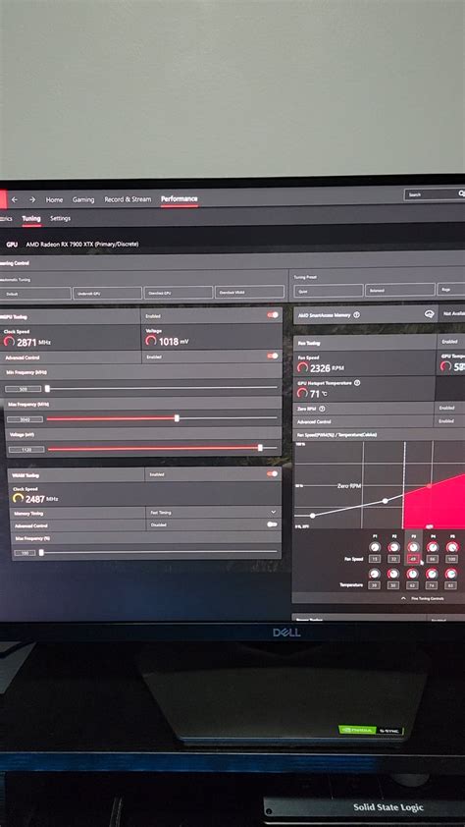Open help for AMD SmartAccess Memory
This screenshot has height=827, width=465.
356,315
